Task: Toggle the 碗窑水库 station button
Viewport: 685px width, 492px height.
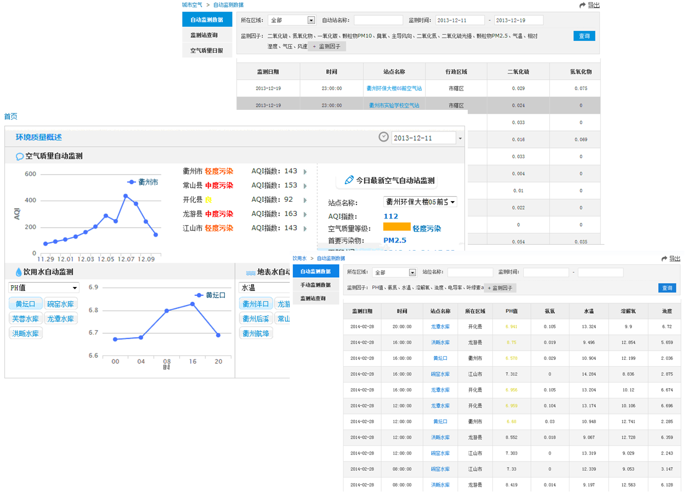Action: [x=60, y=304]
